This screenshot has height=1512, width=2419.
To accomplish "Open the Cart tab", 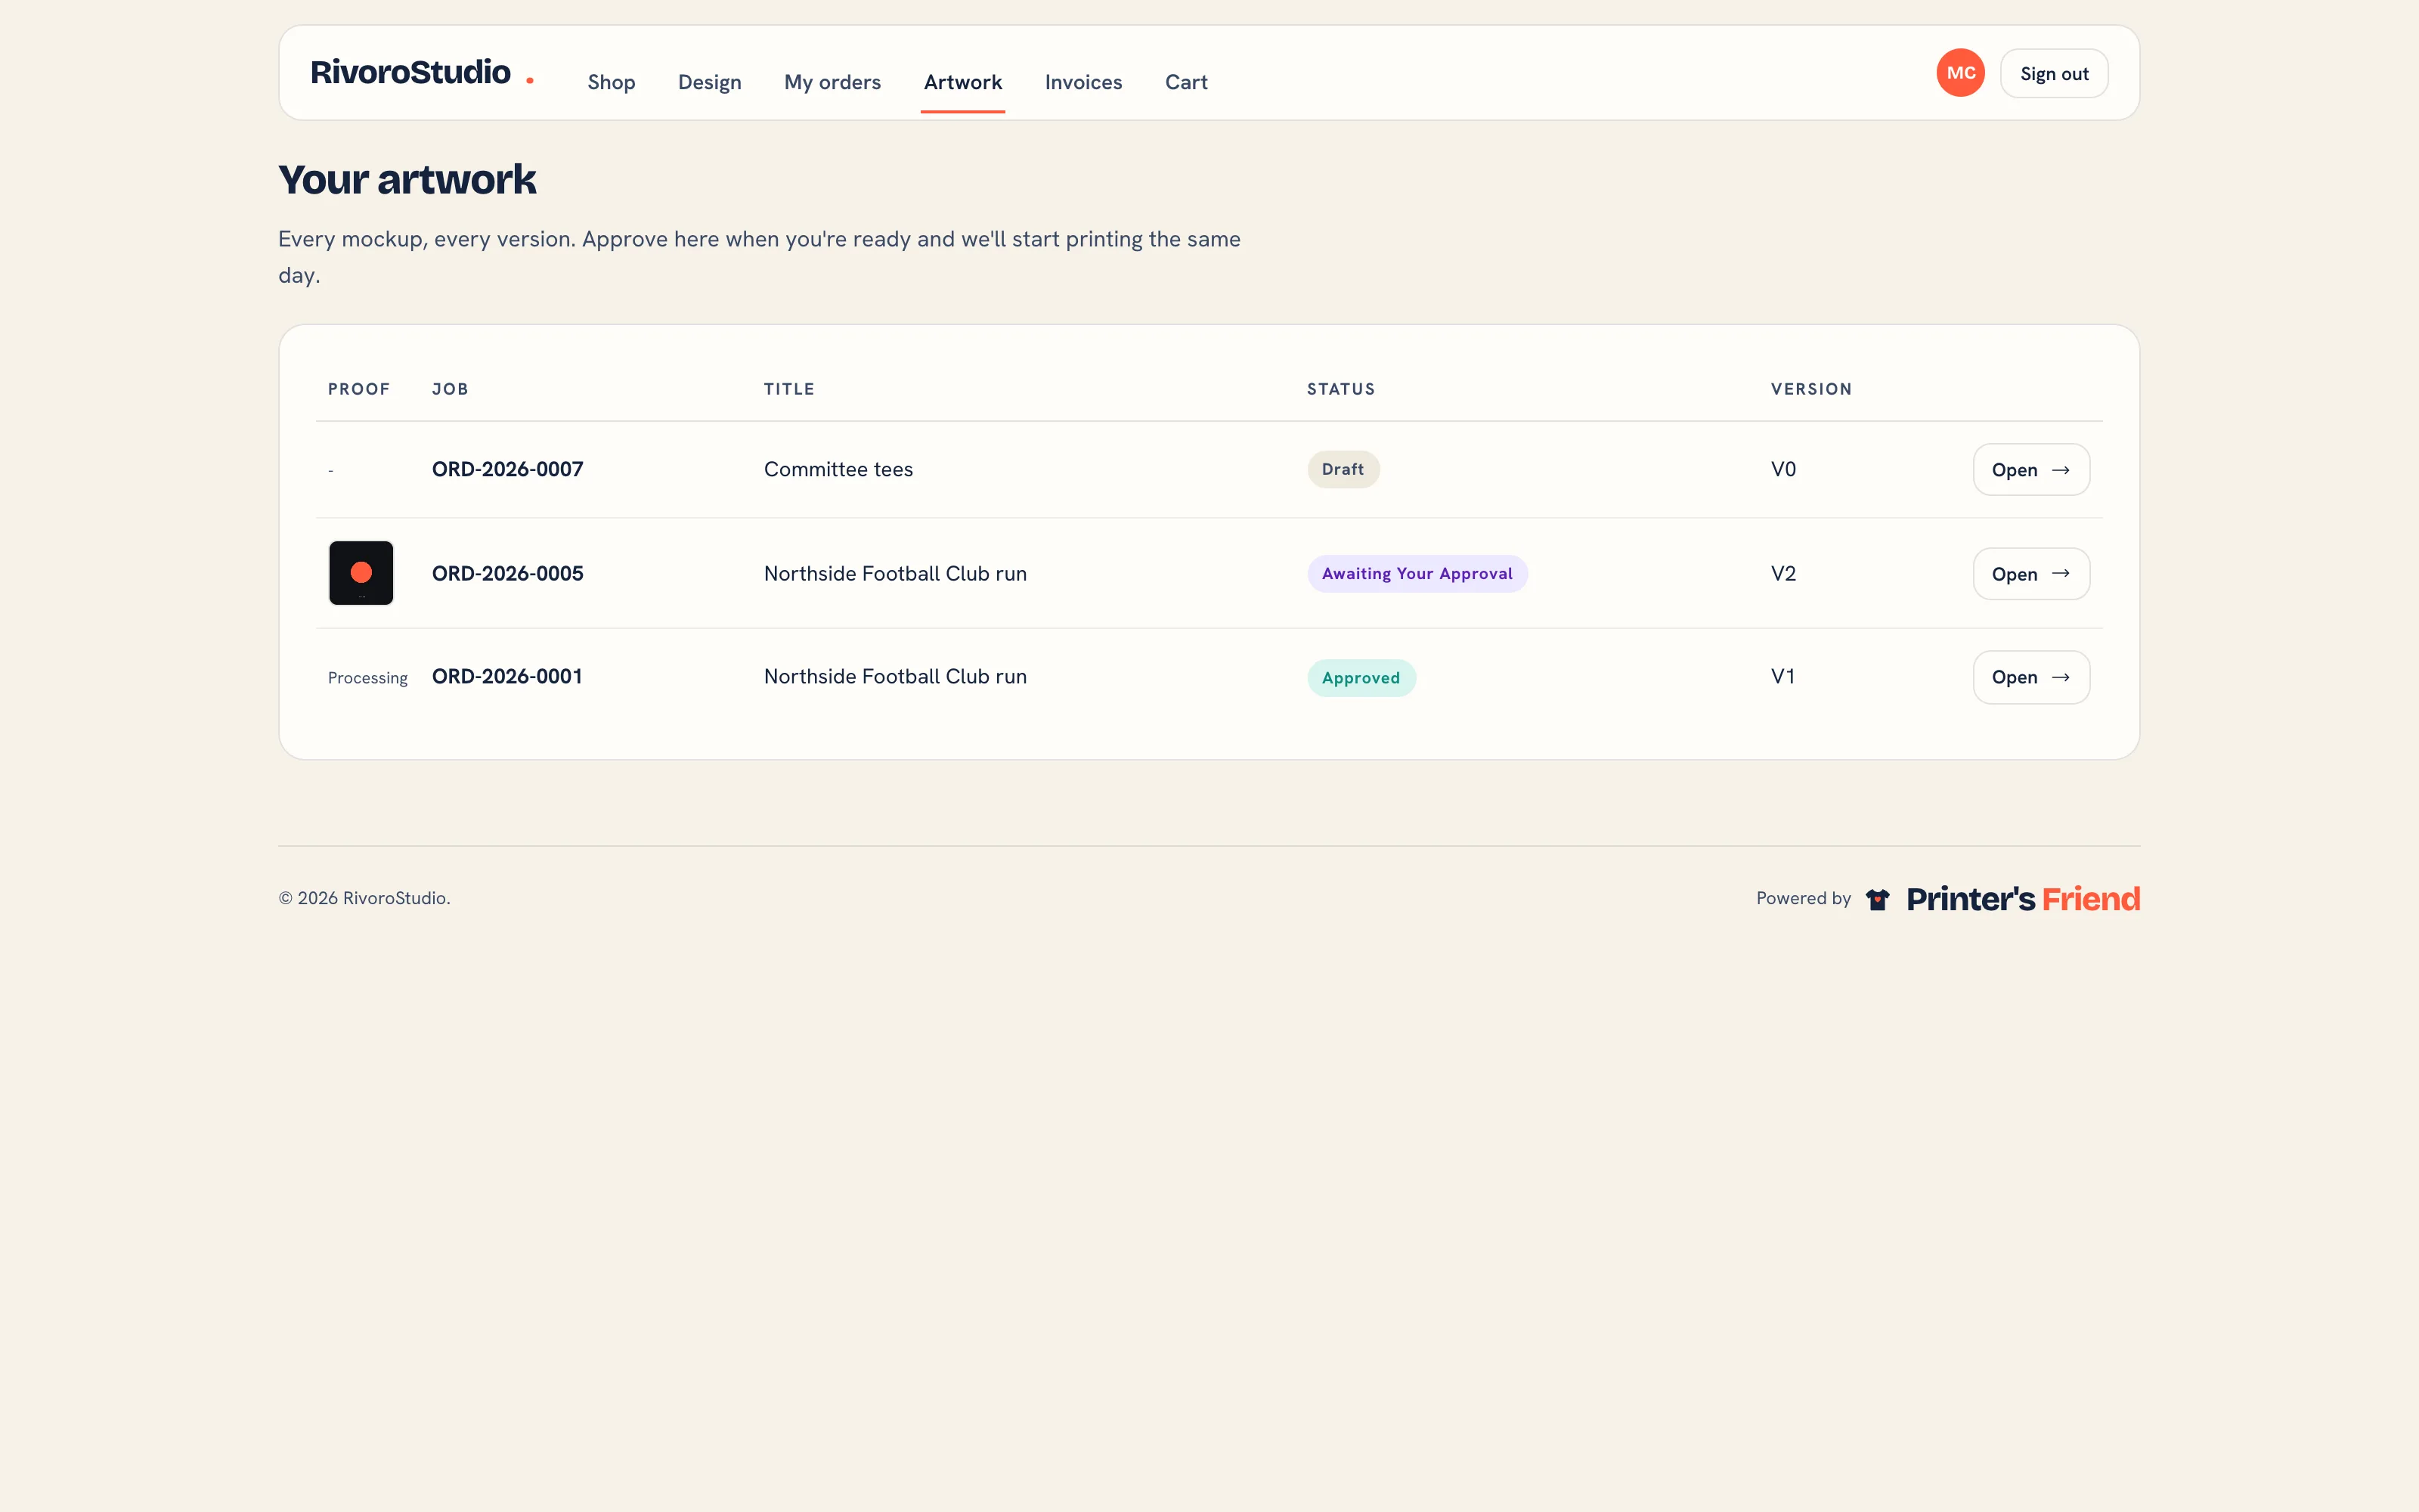I will coord(1187,82).
